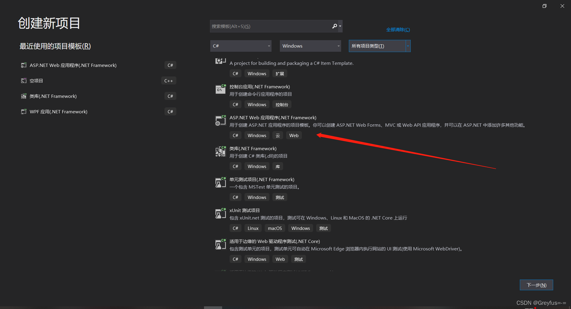Viewport: 571px width, 309px height.
Task: Select recent class library (.NET Framework) template
Action: pyautogui.click(x=98, y=96)
